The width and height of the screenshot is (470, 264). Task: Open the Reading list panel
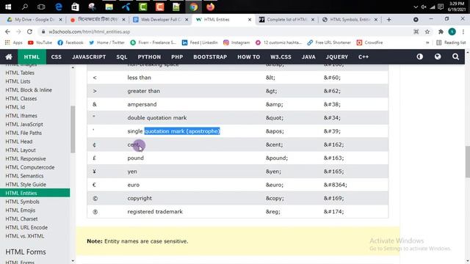click(451, 43)
